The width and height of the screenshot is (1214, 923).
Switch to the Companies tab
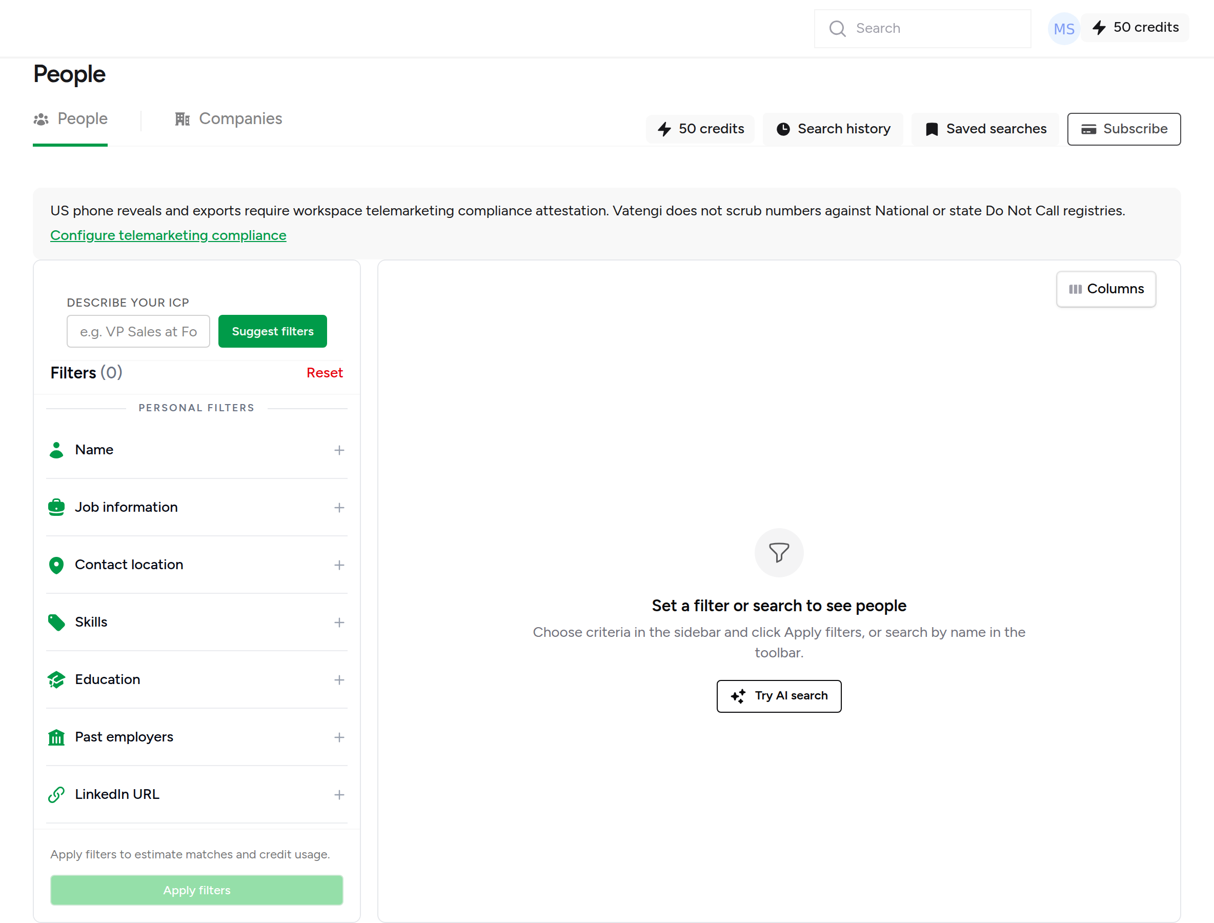[x=229, y=119]
